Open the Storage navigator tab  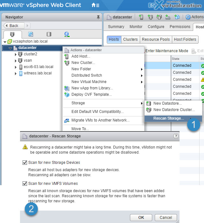click(x=49, y=34)
